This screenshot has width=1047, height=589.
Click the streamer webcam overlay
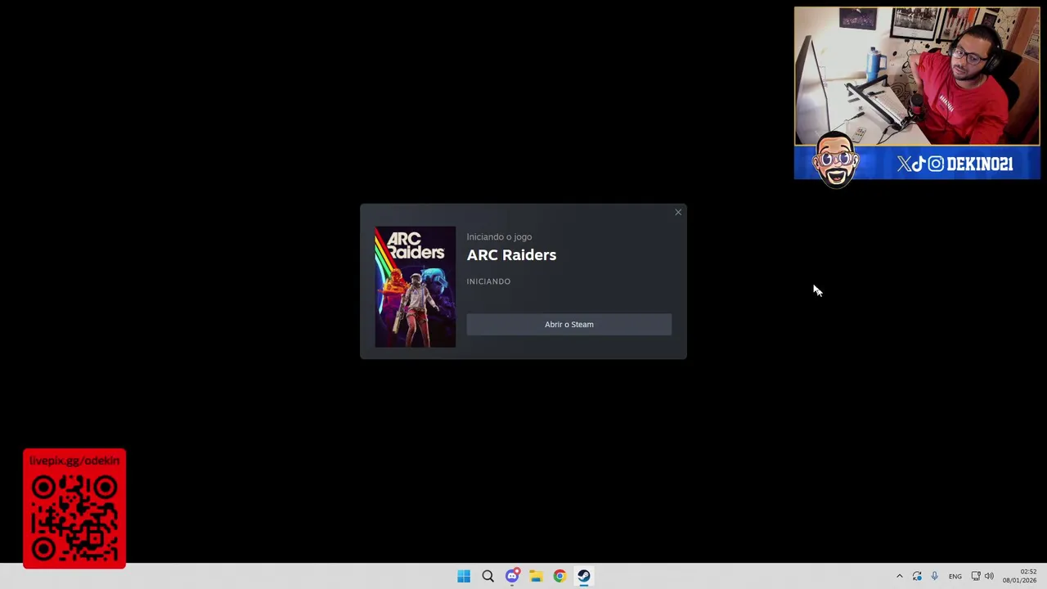tap(917, 77)
